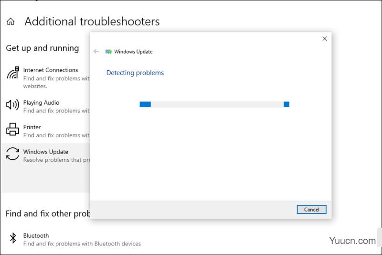The height and width of the screenshot is (255, 382).
Task: Click the back arrow in troubleshooter dialog
Action: [96, 51]
